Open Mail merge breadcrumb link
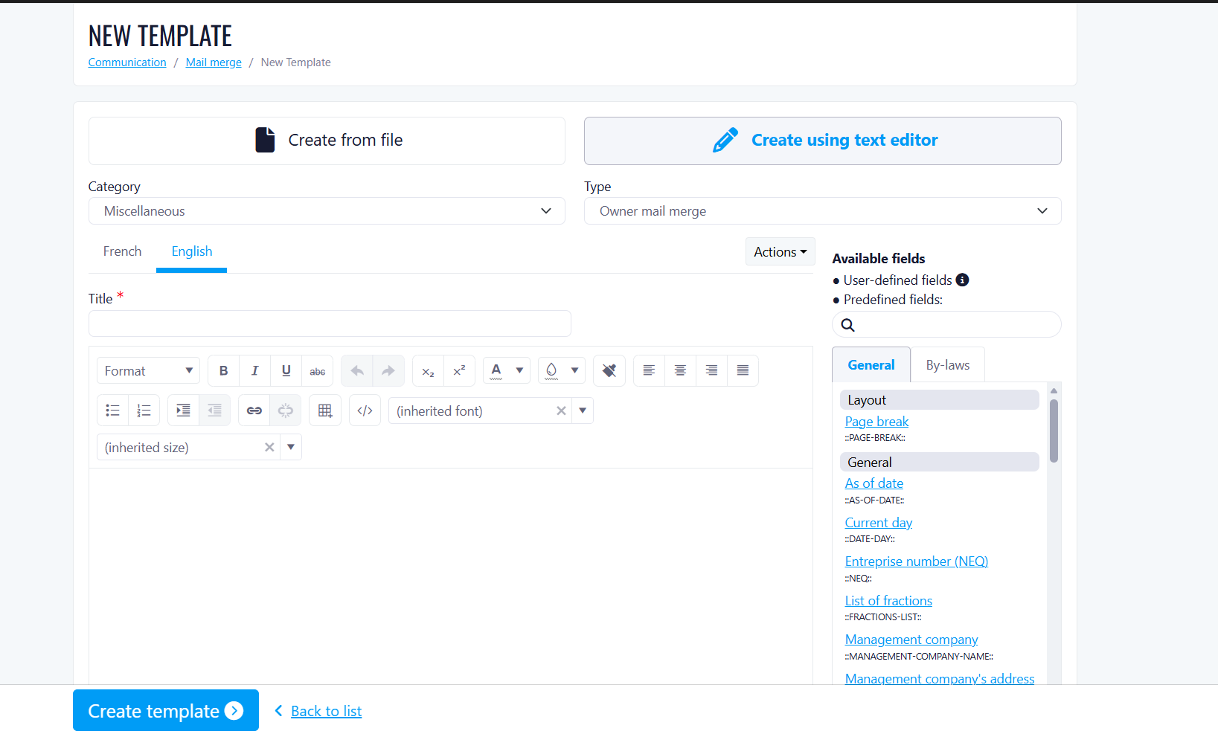 click(214, 62)
